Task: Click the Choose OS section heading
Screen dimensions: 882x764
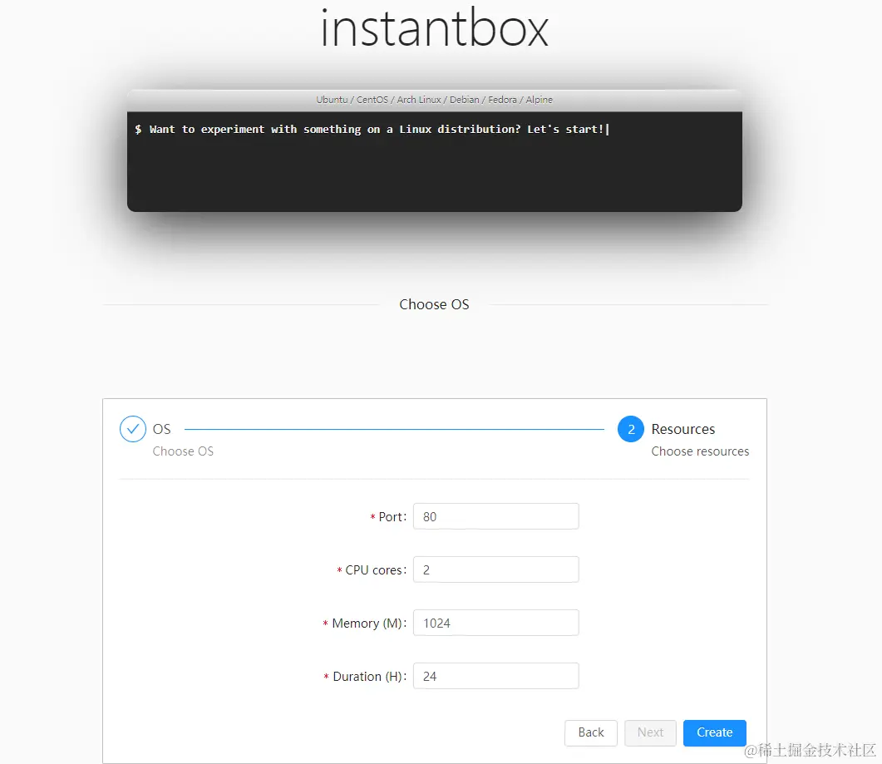Action: coord(434,304)
